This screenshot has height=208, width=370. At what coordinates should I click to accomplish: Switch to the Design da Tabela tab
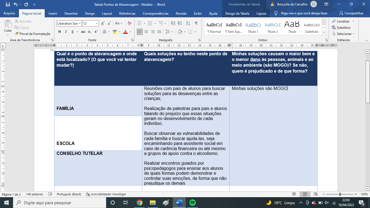(x=237, y=14)
